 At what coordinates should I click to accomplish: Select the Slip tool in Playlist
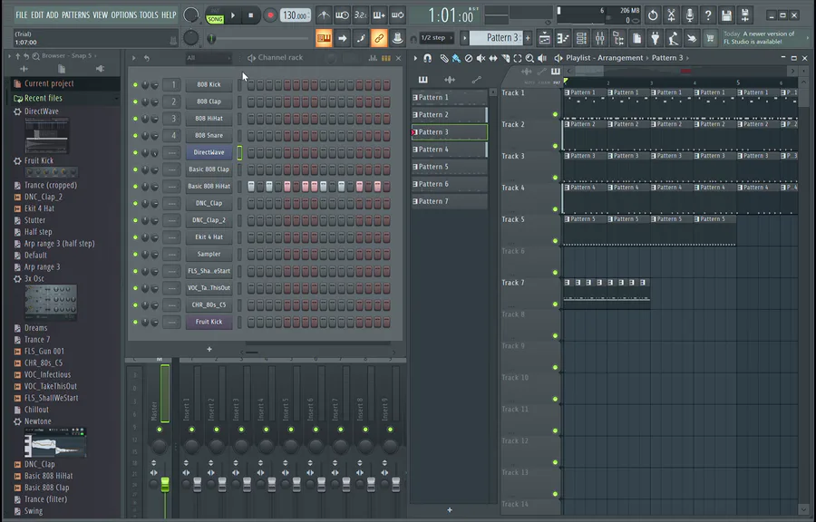click(493, 58)
